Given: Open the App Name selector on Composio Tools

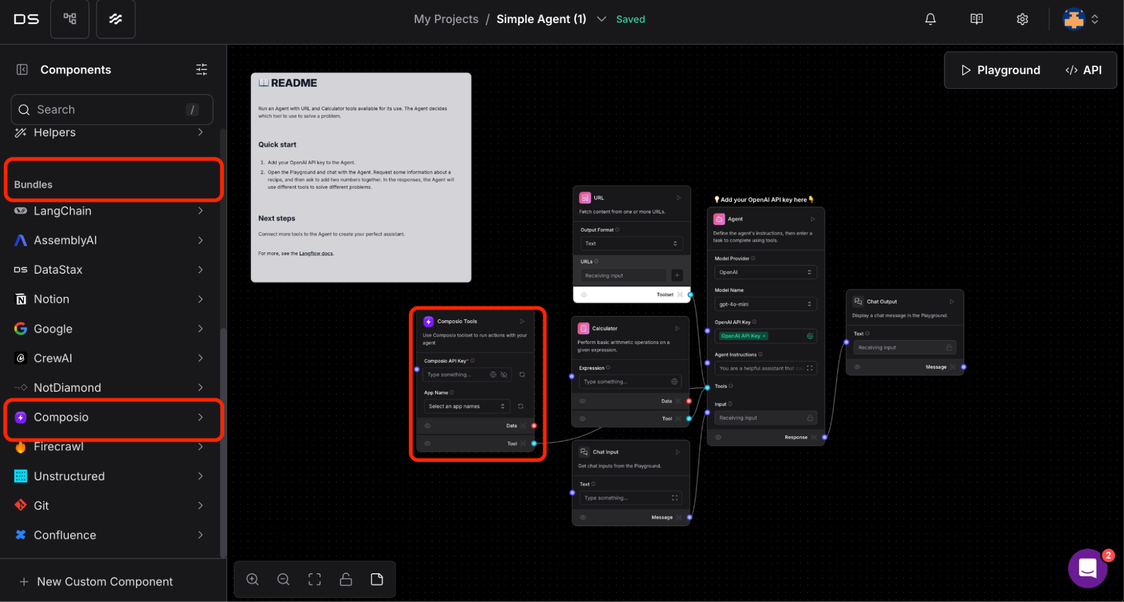Looking at the screenshot, I should coord(467,406).
